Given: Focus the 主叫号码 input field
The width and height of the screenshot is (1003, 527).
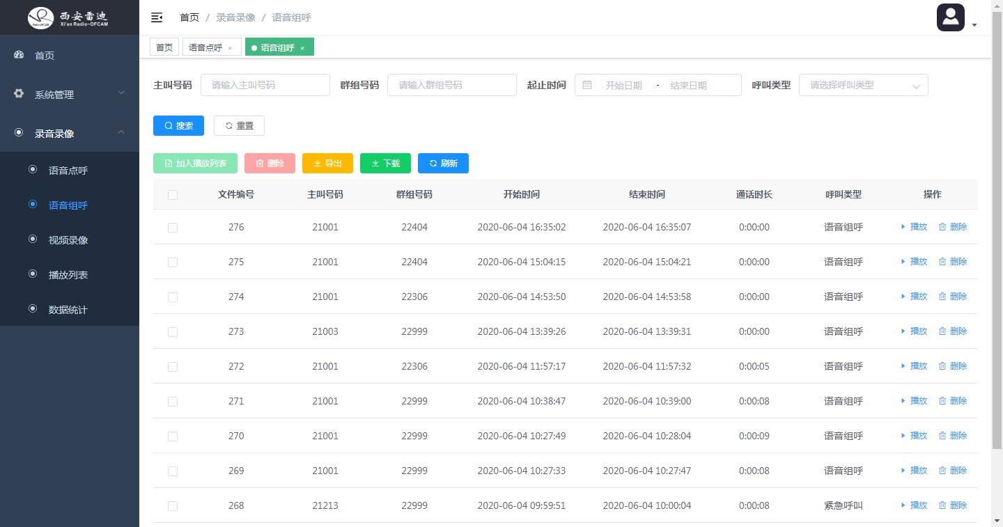Looking at the screenshot, I should (265, 85).
